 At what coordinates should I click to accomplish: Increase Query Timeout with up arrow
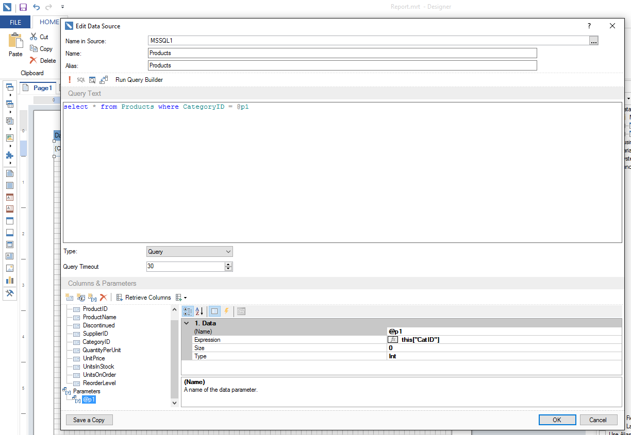pyautogui.click(x=228, y=264)
